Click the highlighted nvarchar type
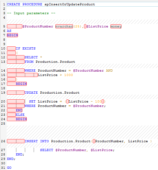 tap(64, 26)
